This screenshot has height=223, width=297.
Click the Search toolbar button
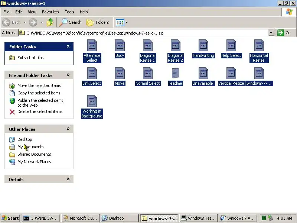click(70, 22)
